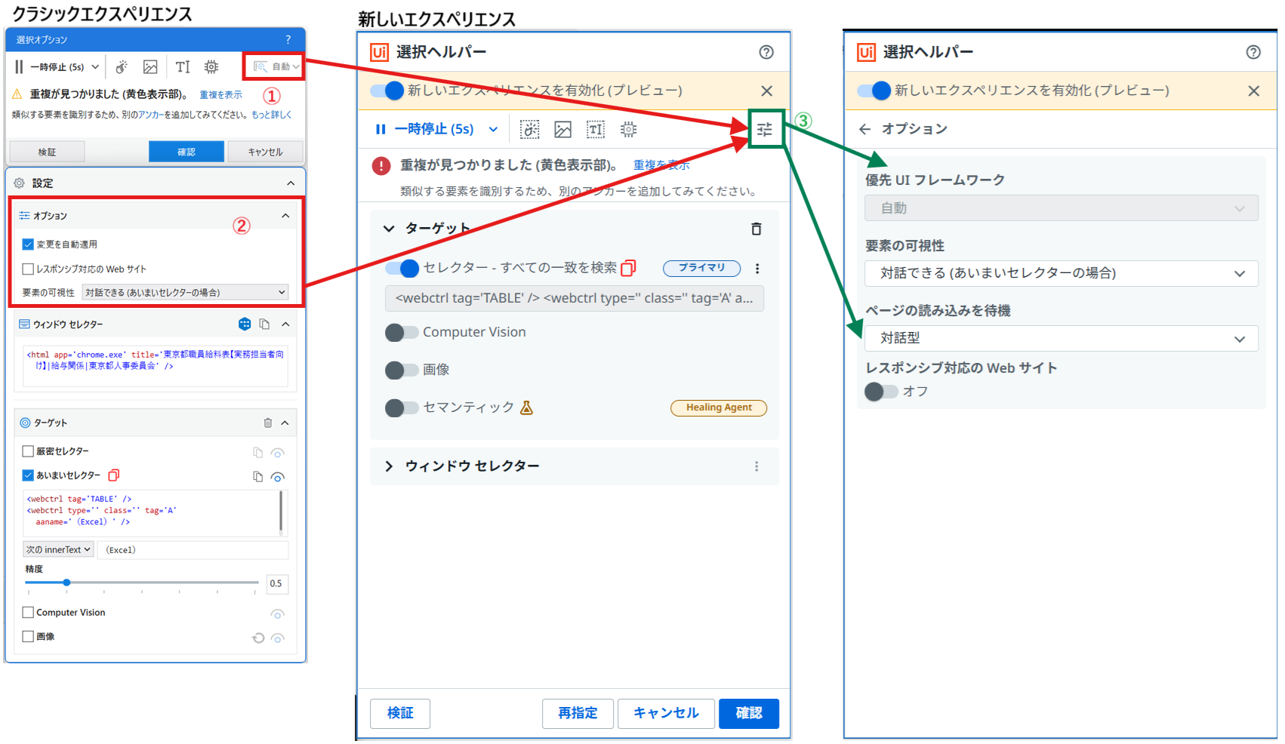Copy classic ウィンドウ セレクター with its copy icon
1285x744 pixels.
pyautogui.click(x=264, y=324)
